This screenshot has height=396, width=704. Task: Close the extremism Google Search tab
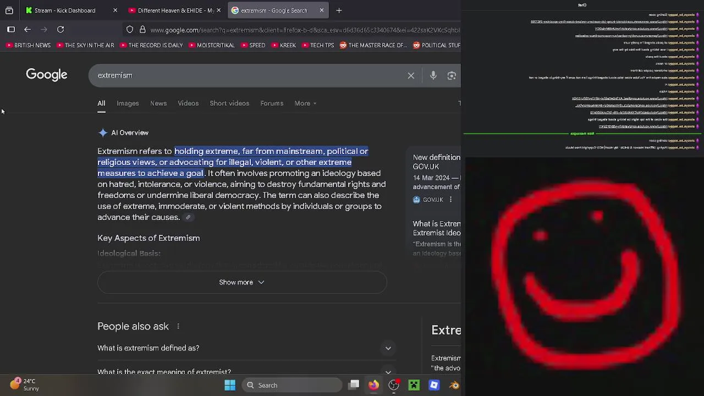322,10
